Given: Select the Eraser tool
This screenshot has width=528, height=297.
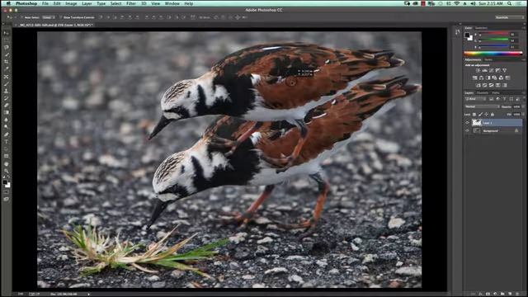Looking at the screenshot, I should [6, 106].
